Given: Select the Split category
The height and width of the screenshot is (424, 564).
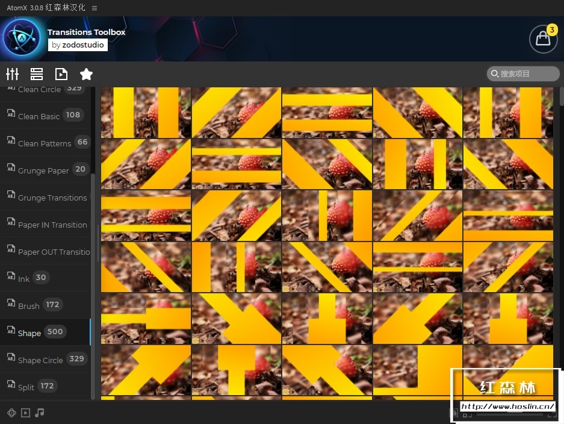Looking at the screenshot, I should pos(45,386).
